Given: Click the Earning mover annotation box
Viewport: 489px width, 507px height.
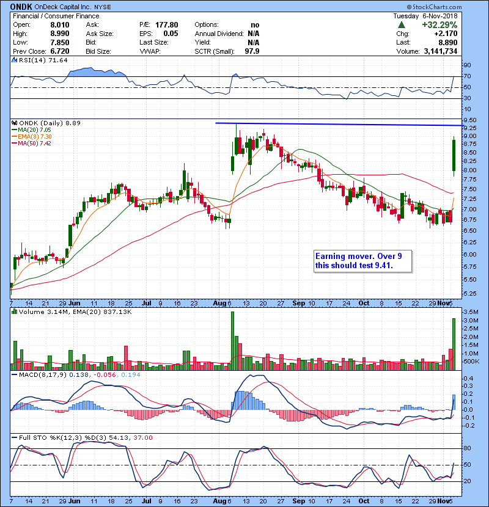Looking at the screenshot, I should 363,261.
